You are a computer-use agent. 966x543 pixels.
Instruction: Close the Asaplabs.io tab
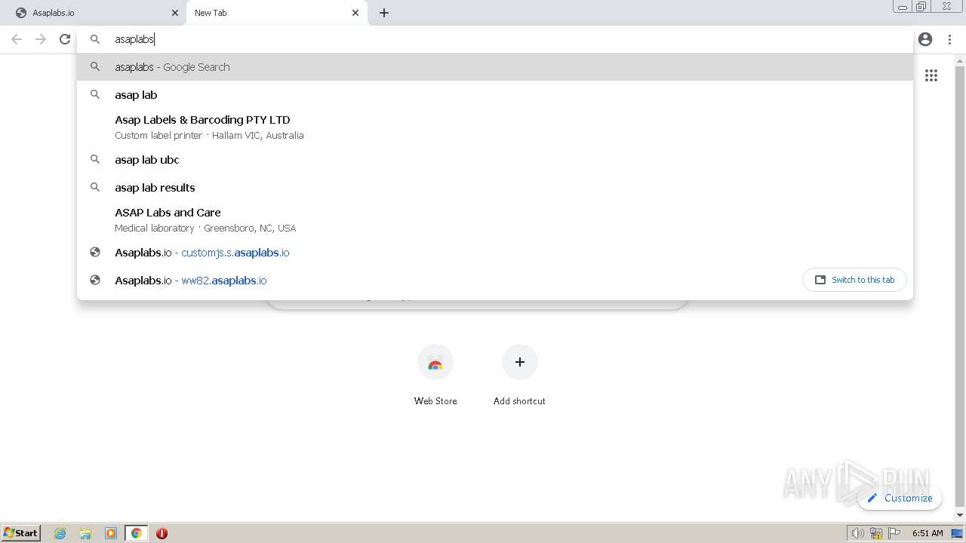coord(175,13)
